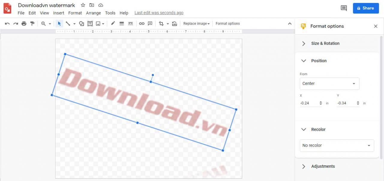The height and width of the screenshot is (181, 384).
Task: Click the Border color pencil icon
Action: pos(113,24)
